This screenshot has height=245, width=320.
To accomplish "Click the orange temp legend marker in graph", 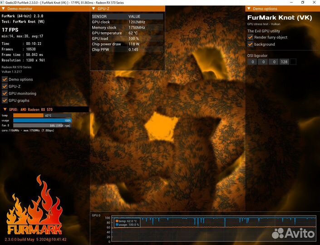I will click(117, 221).
